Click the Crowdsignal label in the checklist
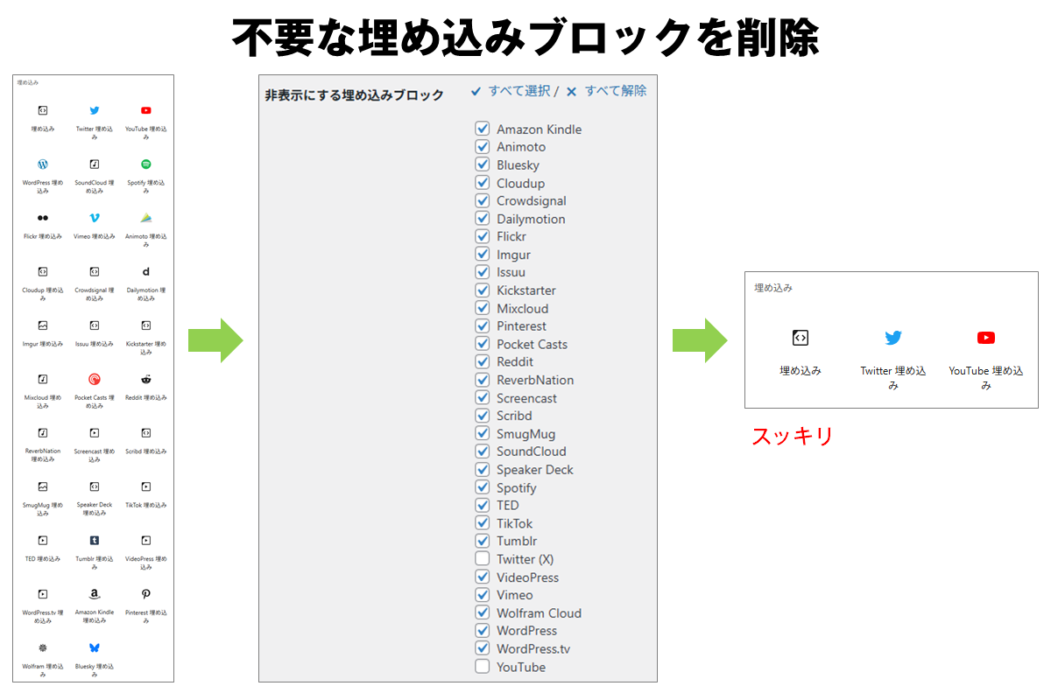Image resolution: width=1051 pixels, height=700 pixels. click(532, 200)
